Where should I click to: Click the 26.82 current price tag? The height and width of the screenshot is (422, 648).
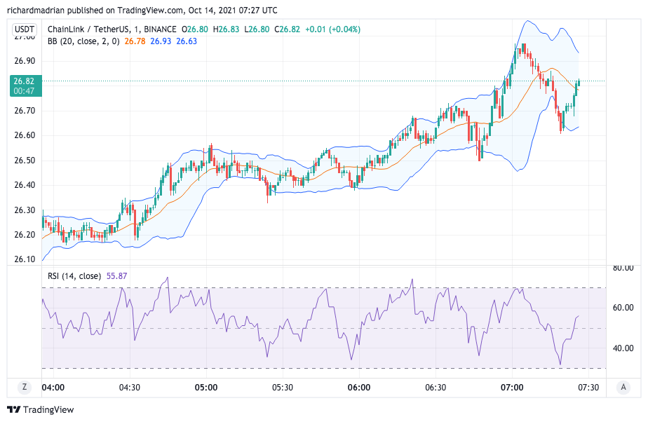tap(25, 81)
